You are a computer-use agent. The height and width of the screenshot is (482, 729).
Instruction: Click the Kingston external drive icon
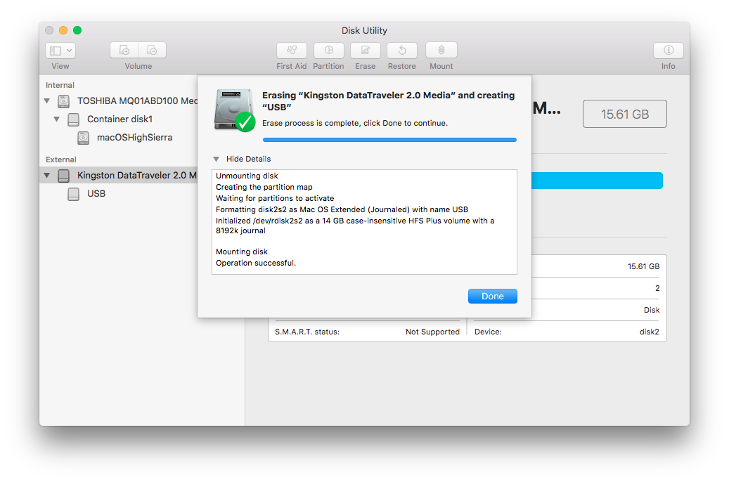tap(64, 175)
